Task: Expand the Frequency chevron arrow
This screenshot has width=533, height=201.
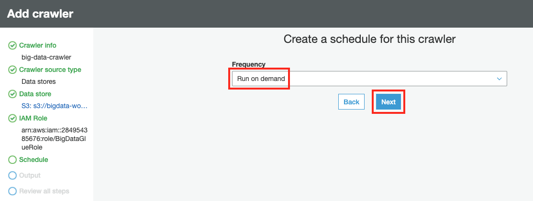Action: point(500,79)
